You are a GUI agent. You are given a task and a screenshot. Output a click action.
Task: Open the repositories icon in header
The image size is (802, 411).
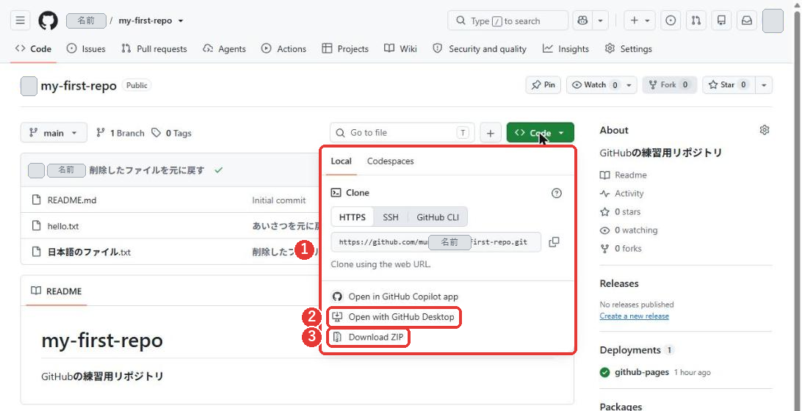722,21
